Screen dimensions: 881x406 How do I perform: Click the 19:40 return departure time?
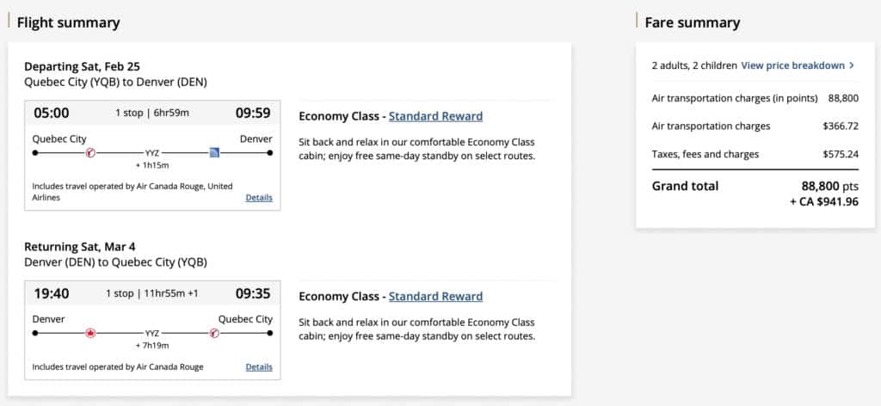click(x=51, y=293)
